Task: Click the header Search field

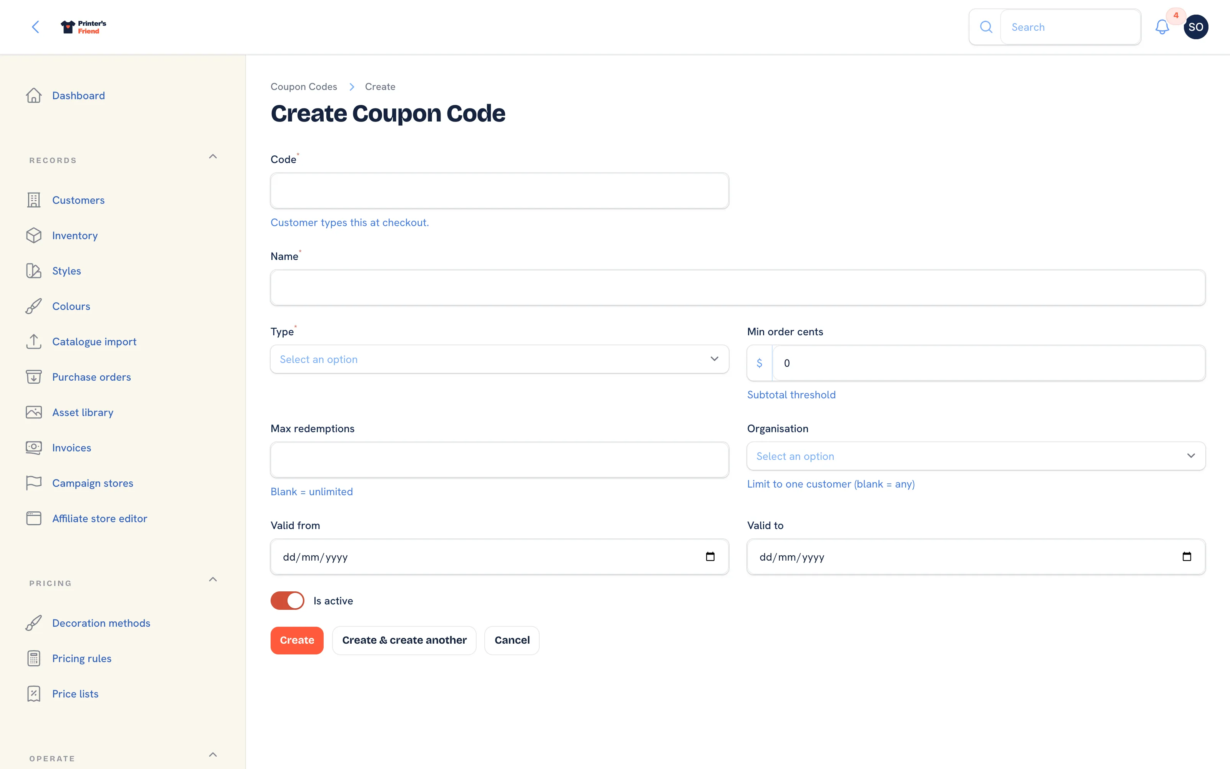Action: [x=1070, y=27]
